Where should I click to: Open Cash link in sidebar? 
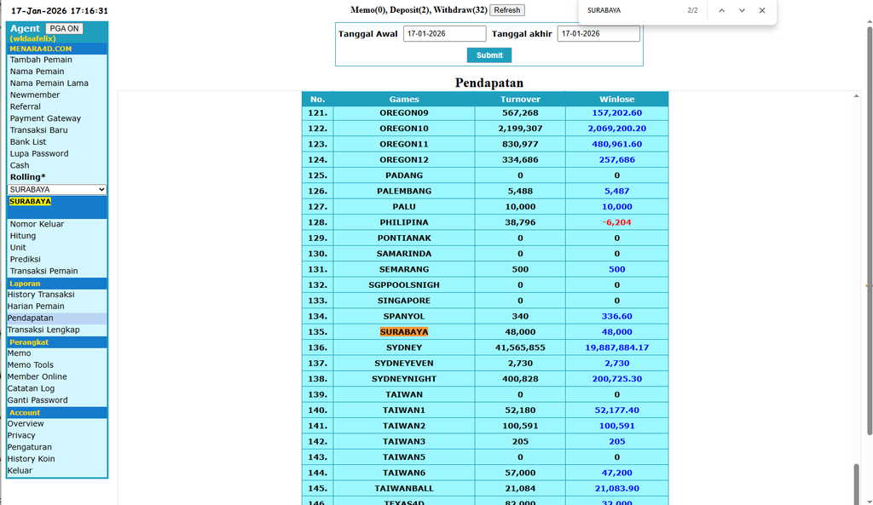20,165
